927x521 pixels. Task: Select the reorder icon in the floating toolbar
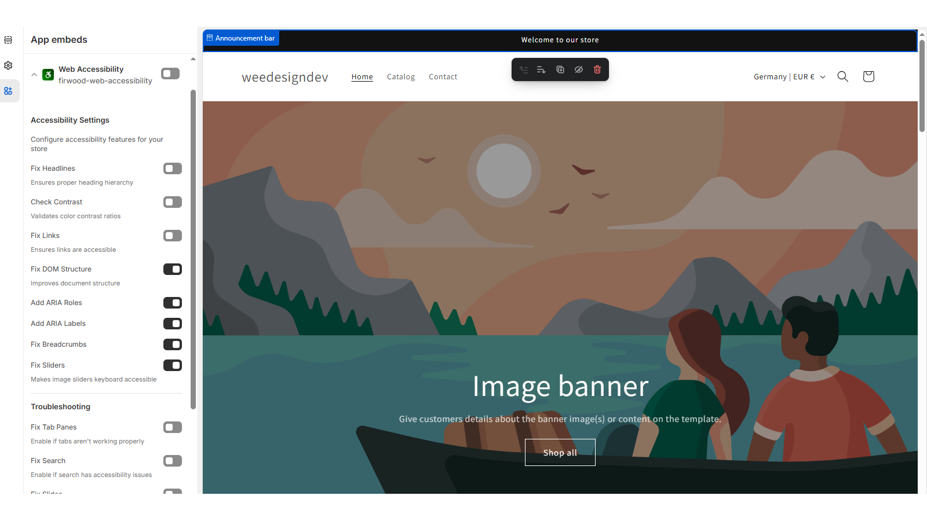[541, 69]
